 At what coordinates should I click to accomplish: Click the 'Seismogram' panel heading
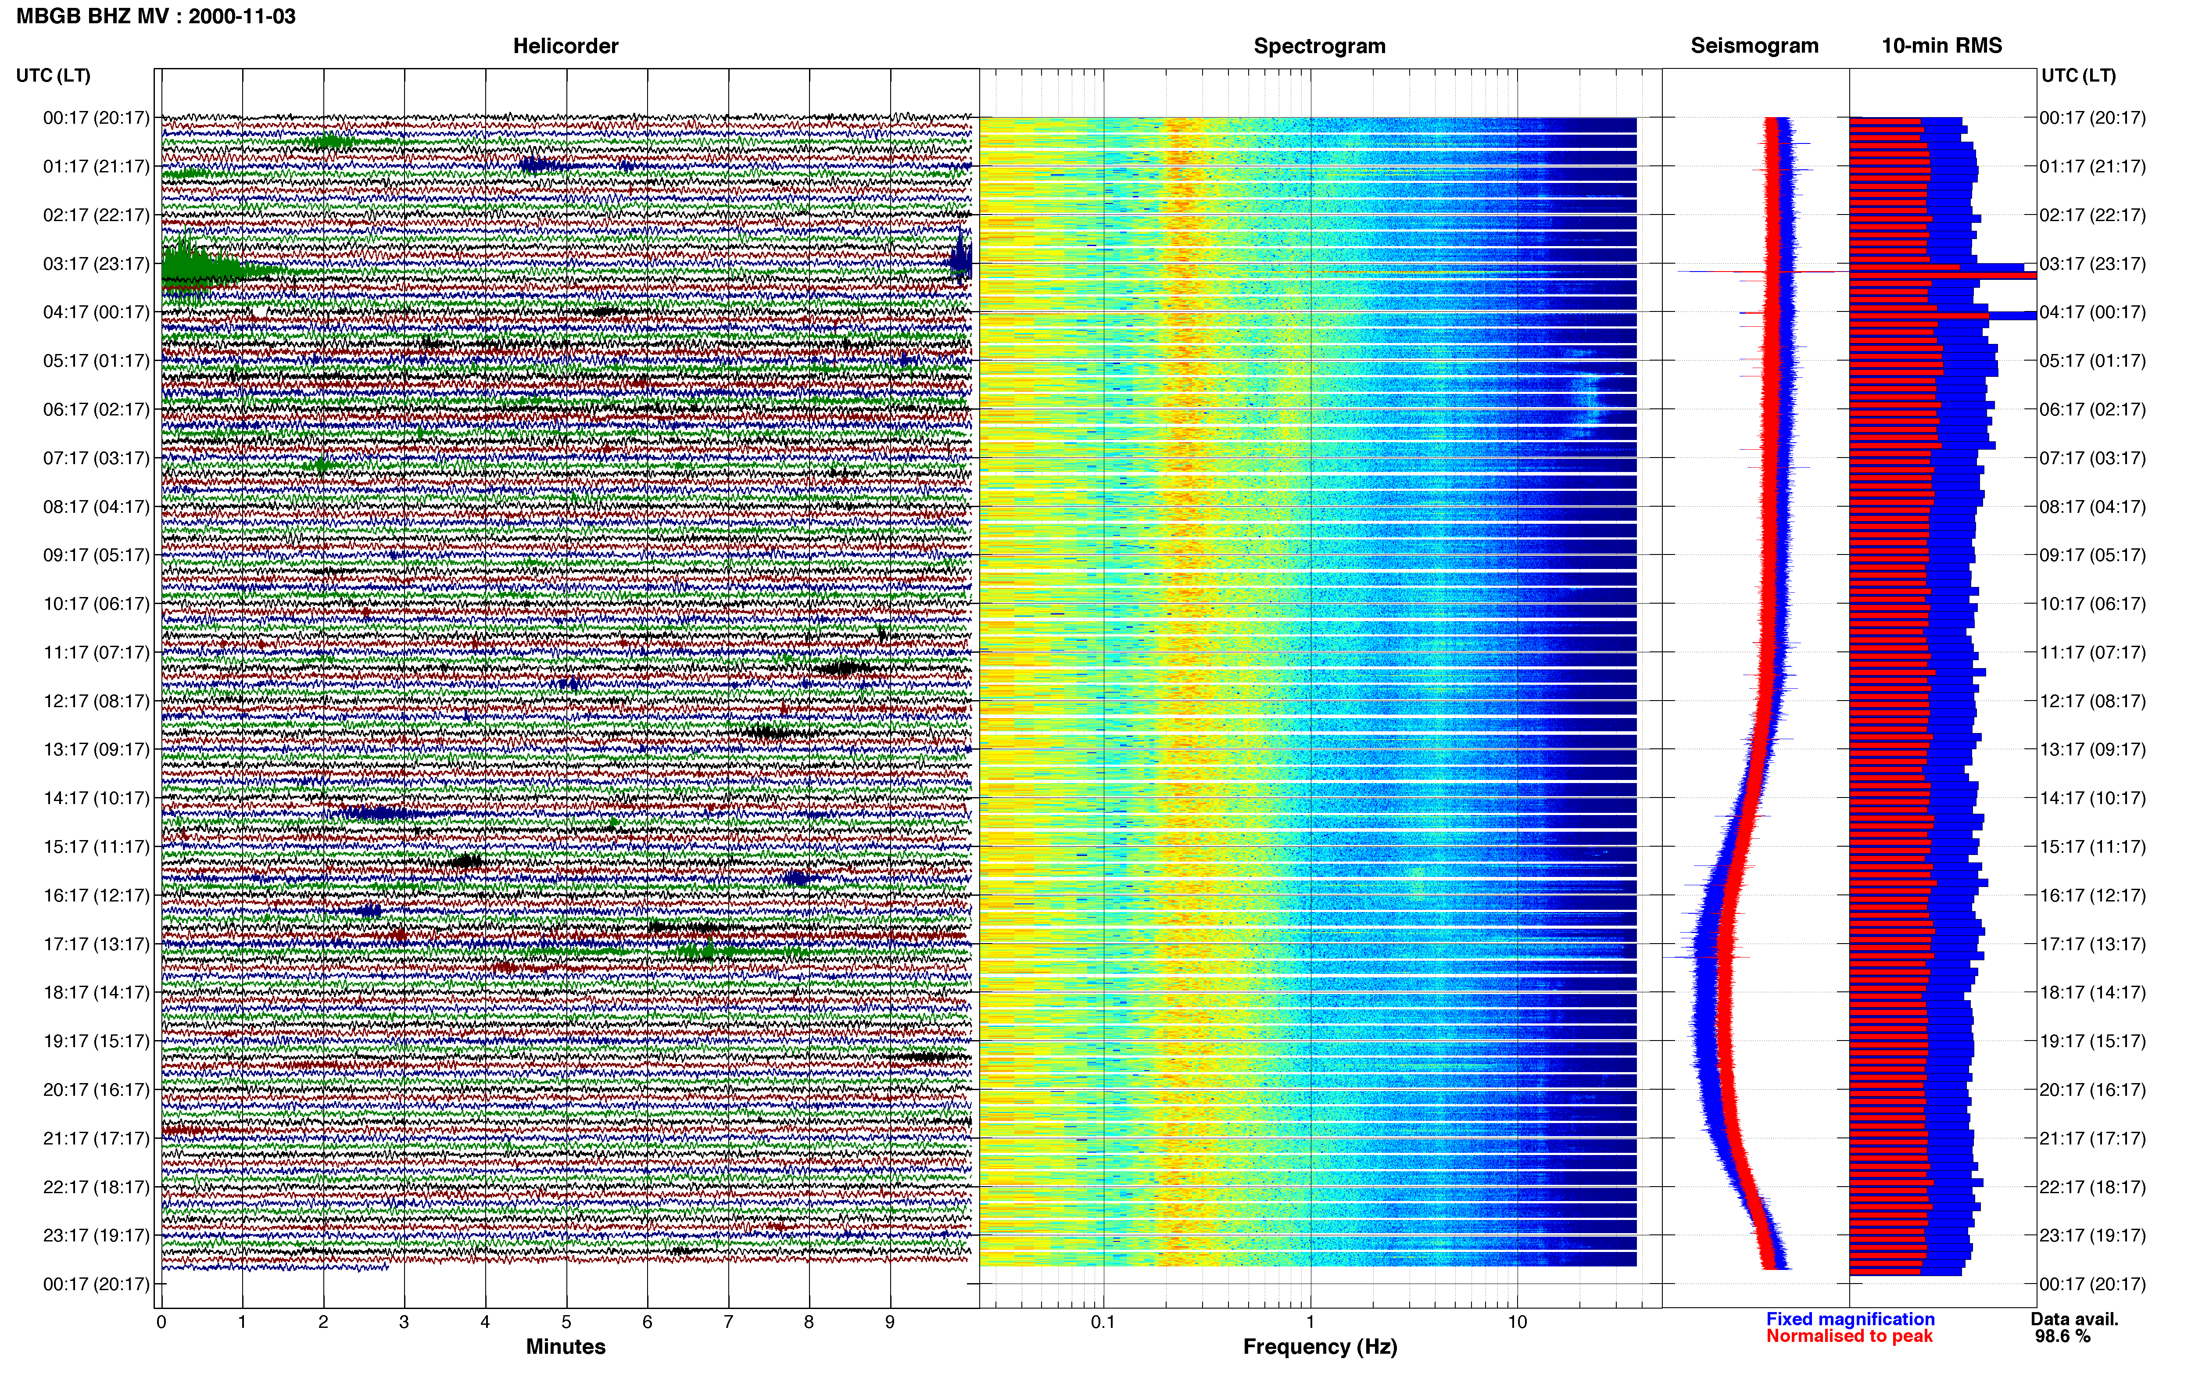1754,46
